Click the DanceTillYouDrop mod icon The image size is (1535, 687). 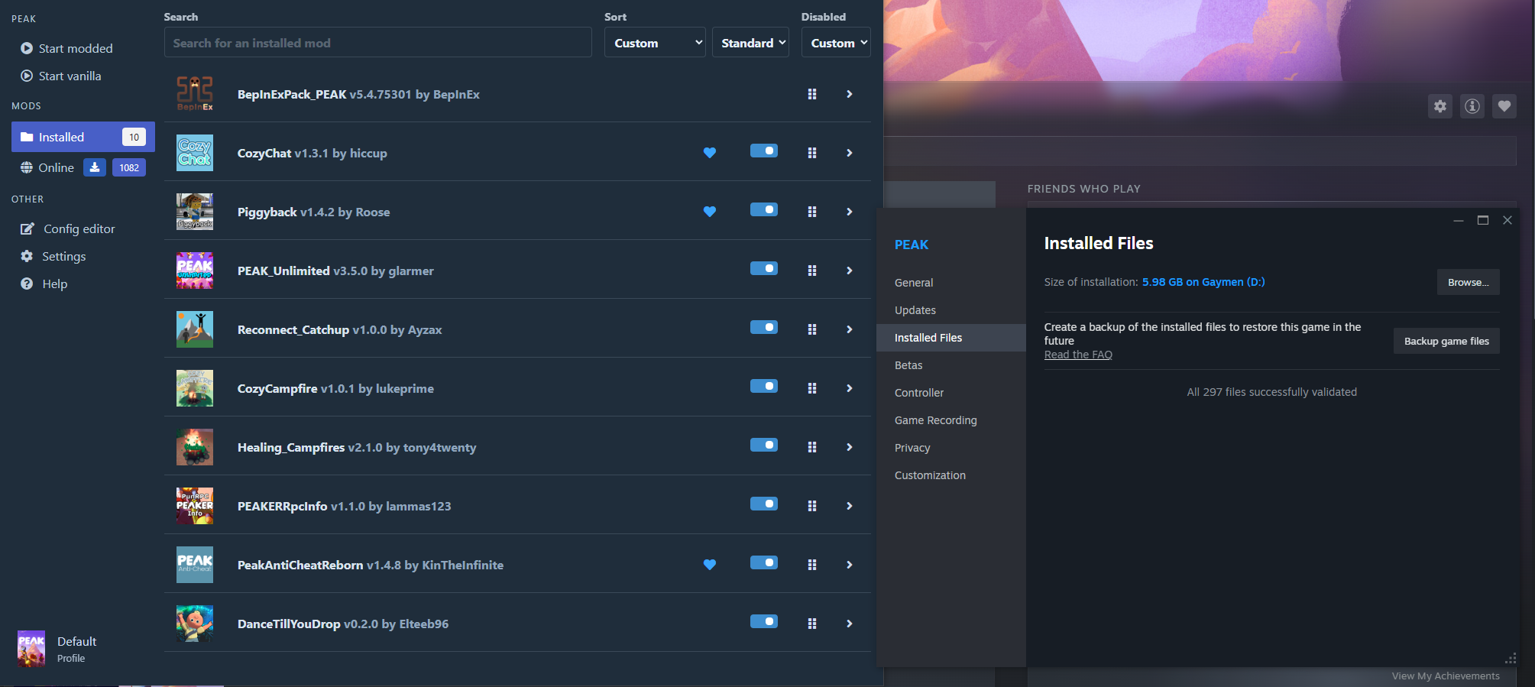pos(195,624)
